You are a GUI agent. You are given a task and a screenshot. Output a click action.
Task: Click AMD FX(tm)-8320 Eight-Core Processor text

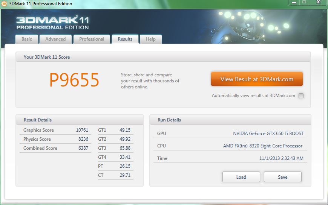pos(263,146)
